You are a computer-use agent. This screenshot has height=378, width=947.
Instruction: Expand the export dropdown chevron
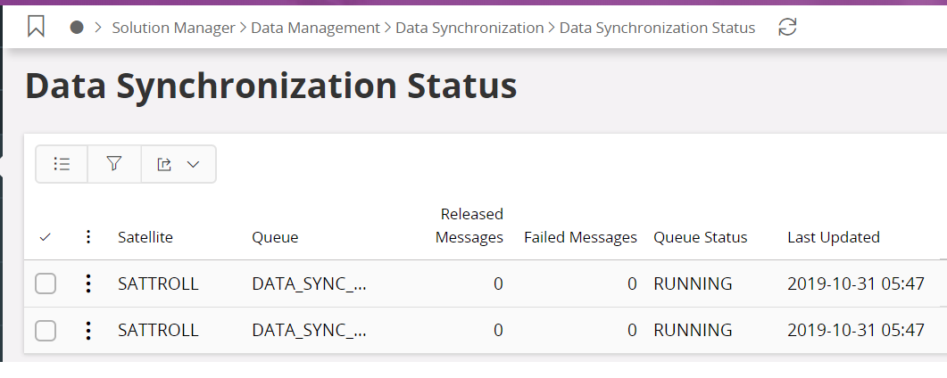[x=193, y=164]
